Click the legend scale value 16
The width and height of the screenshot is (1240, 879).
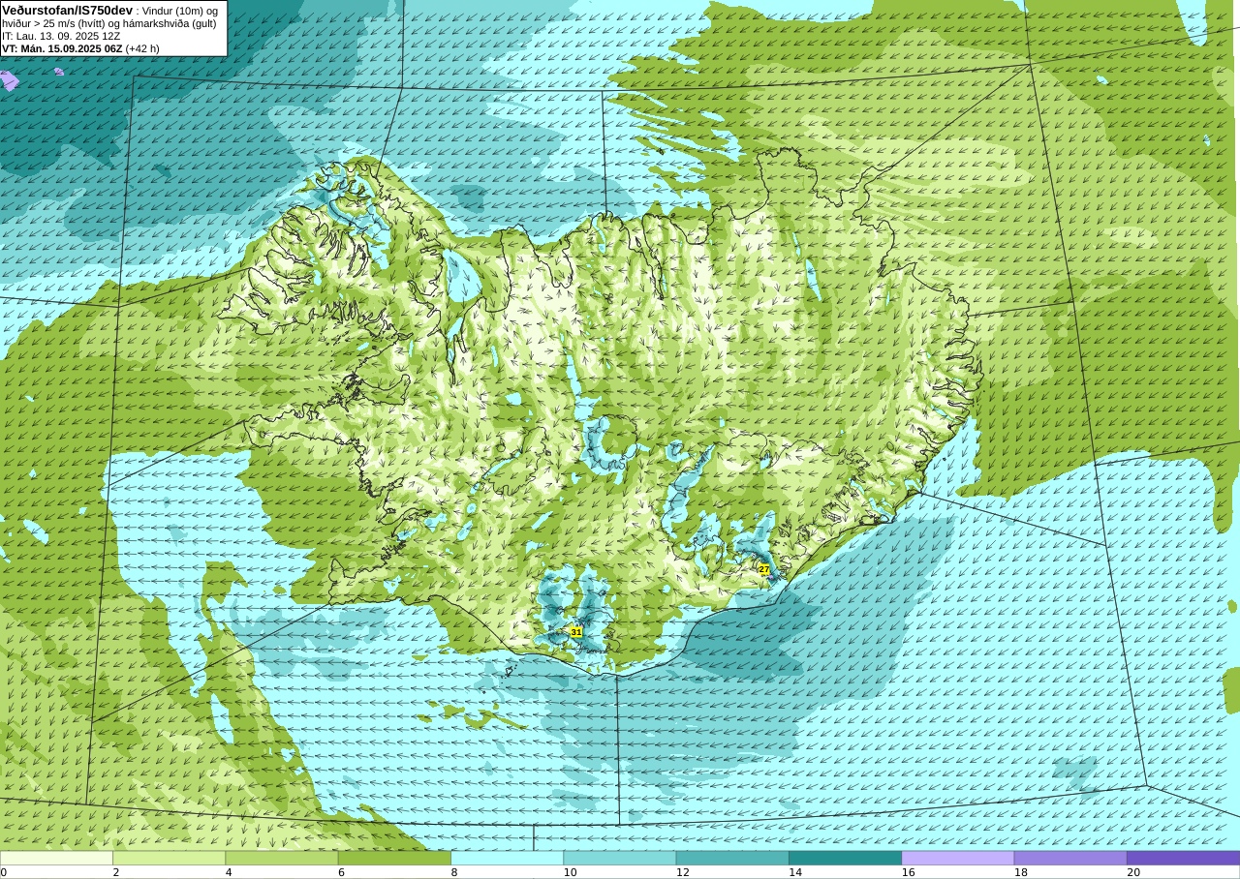click(x=909, y=872)
